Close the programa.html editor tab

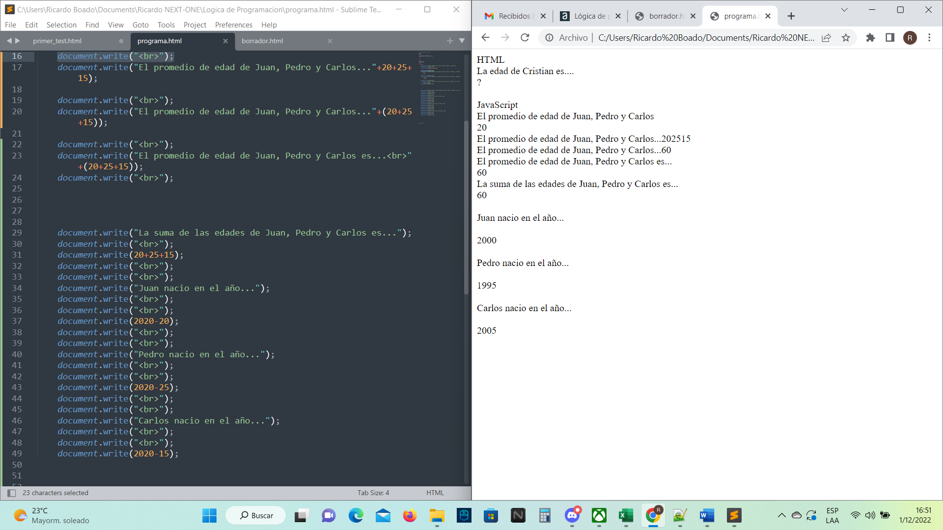(225, 41)
